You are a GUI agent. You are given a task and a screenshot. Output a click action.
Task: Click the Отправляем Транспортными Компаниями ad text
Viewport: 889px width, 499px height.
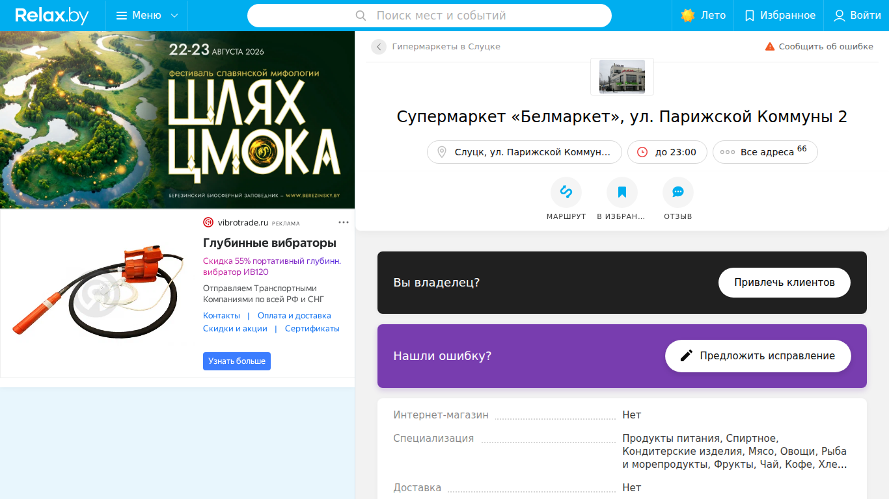[x=264, y=294]
